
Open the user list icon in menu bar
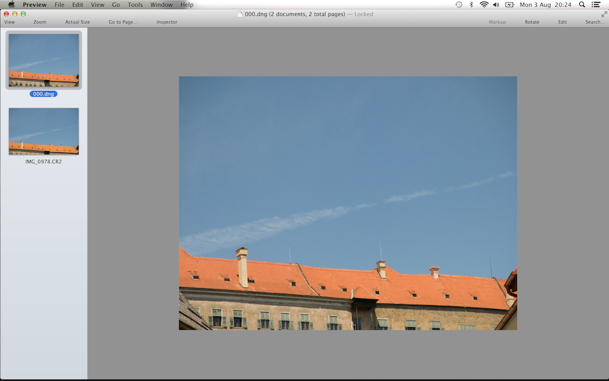point(595,4)
